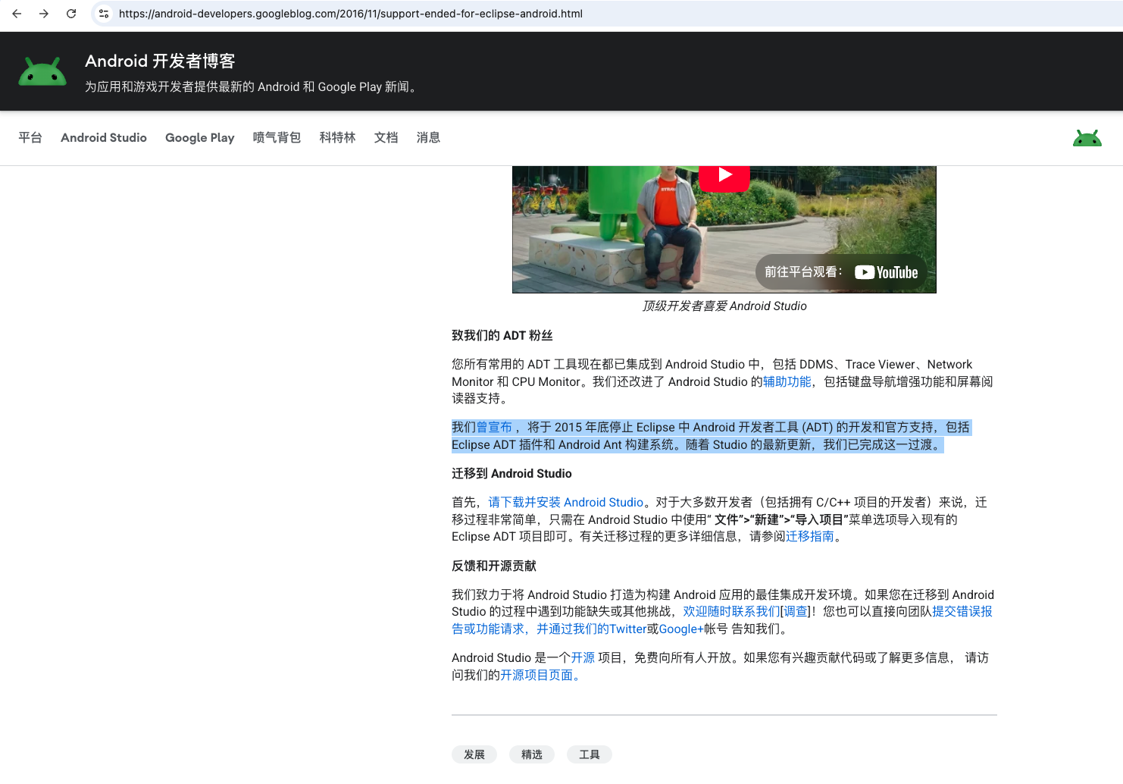Select the 精选 tag
This screenshot has width=1123, height=784.
(x=532, y=754)
